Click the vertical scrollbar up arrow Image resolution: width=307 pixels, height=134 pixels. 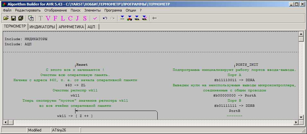[x=301, y=34]
